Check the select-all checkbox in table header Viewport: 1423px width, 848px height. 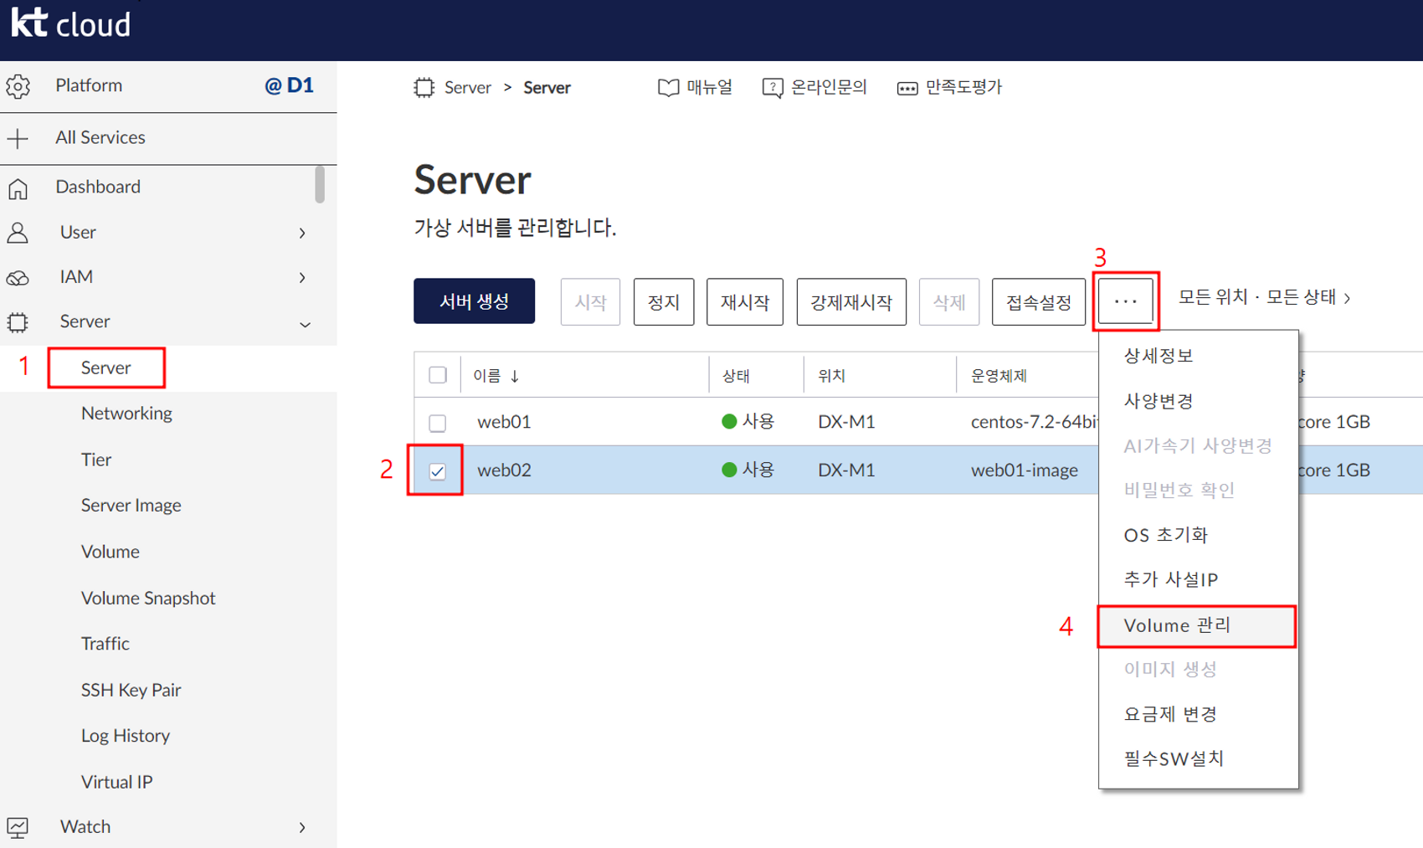tap(437, 374)
